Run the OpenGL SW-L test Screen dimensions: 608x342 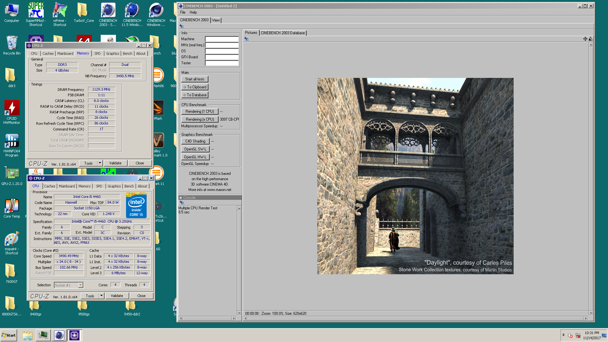195,149
